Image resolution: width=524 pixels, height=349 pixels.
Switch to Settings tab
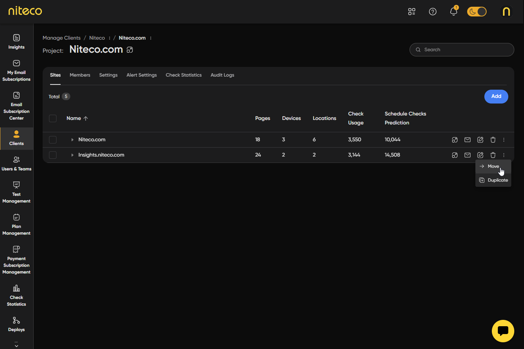pyautogui.click(x=108, y=75)
